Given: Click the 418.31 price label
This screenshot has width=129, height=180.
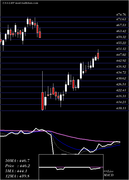Looking at the screenshot, I should [x=121, y=96].
